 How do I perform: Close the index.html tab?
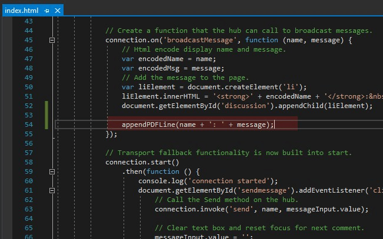[58, 11]
